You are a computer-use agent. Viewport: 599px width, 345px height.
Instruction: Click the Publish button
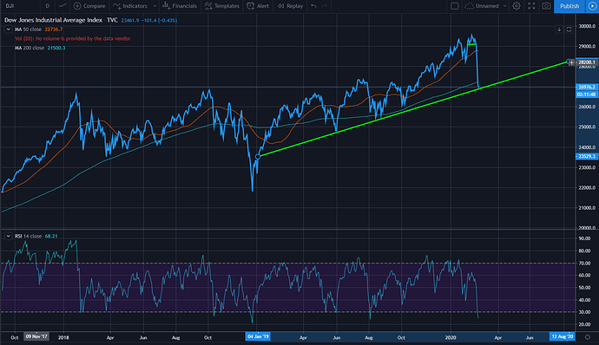(569, 6)
